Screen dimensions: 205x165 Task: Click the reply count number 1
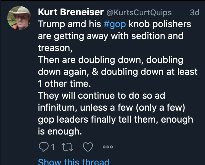pos(53,146)
